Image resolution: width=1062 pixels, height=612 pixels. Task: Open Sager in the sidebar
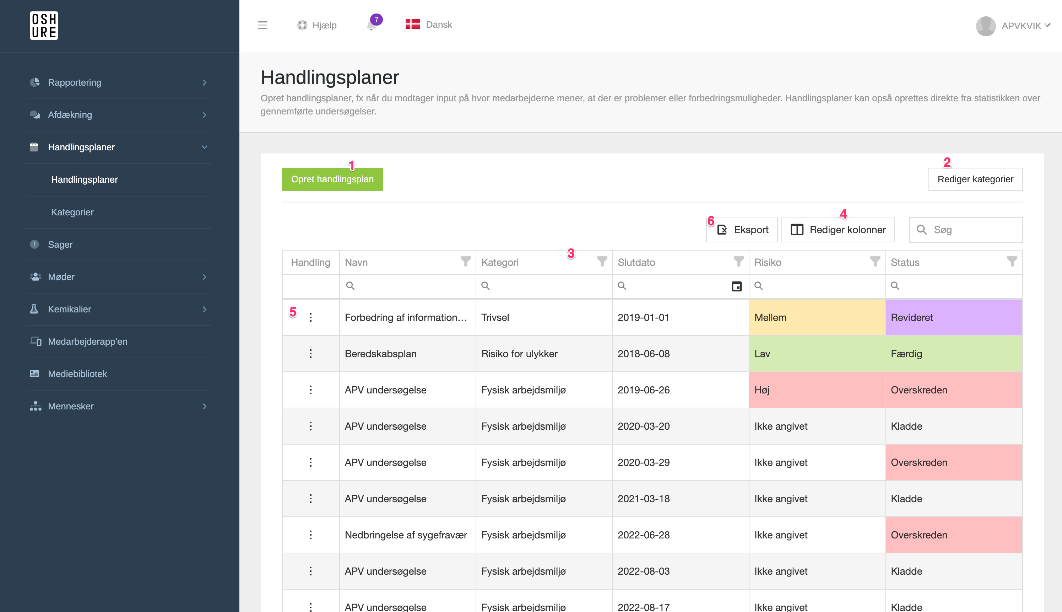(x=60, y=244)
